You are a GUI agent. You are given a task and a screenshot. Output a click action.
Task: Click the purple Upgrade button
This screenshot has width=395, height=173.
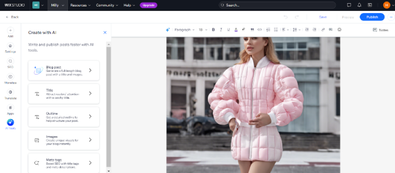[149, 5]
